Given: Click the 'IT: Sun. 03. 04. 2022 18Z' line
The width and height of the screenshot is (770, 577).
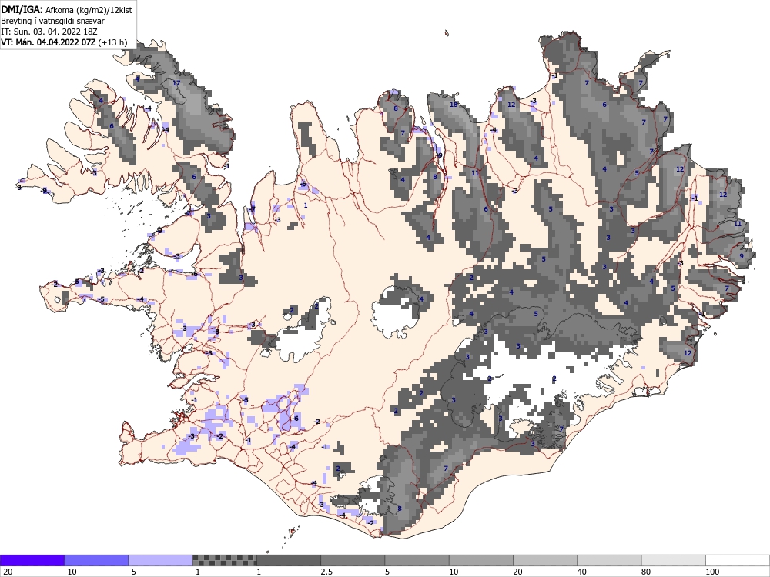Looking at the screenshot, I should click(49, 32).
